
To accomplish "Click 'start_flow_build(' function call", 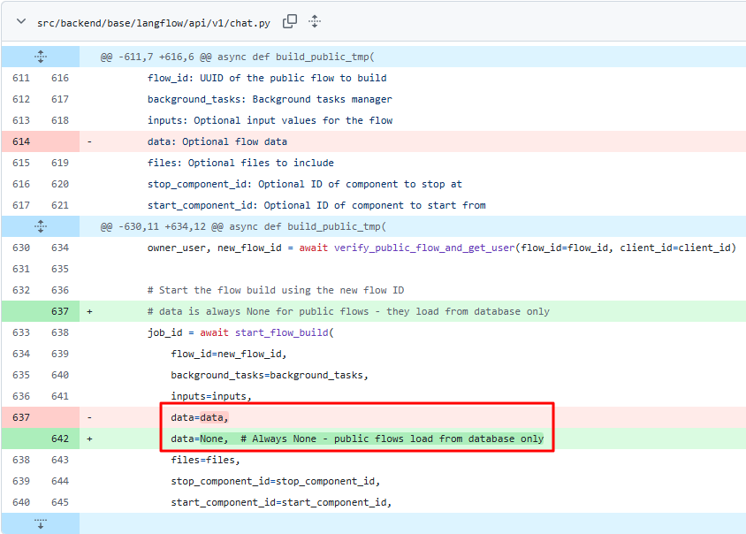I will [285, 332].
